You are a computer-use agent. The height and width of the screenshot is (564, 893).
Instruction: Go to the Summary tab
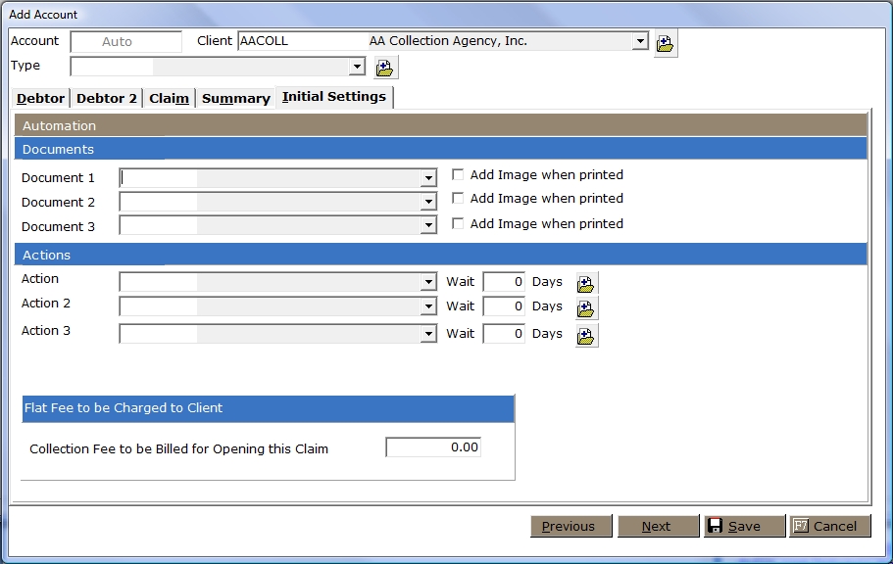click(235, 98)
